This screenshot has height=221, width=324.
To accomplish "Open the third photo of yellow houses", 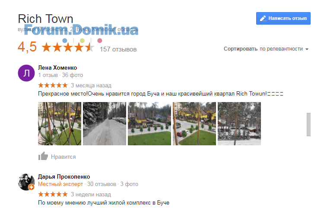I will coord(149,124).
